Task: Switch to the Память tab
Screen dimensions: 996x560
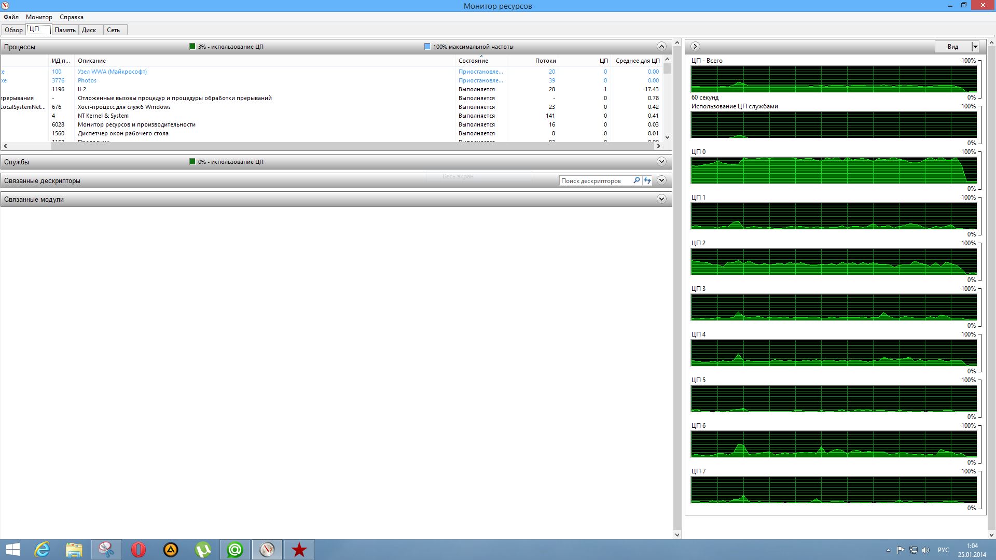Action: 65,30
